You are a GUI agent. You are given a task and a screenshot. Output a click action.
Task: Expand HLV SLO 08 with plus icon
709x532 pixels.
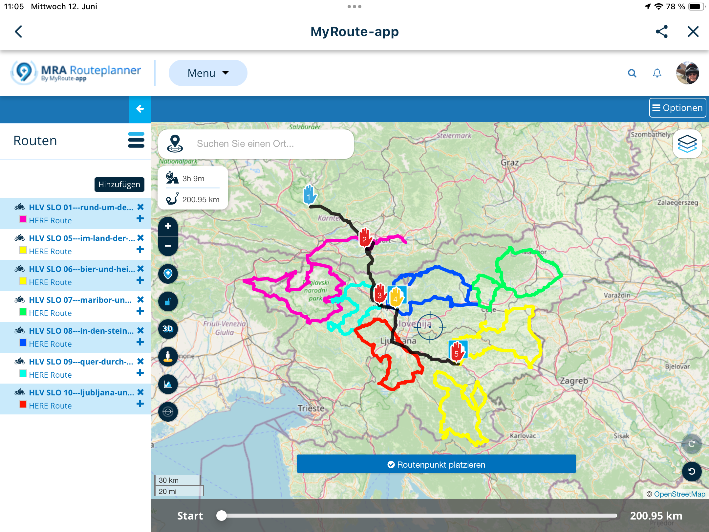(x=140, y=342)
